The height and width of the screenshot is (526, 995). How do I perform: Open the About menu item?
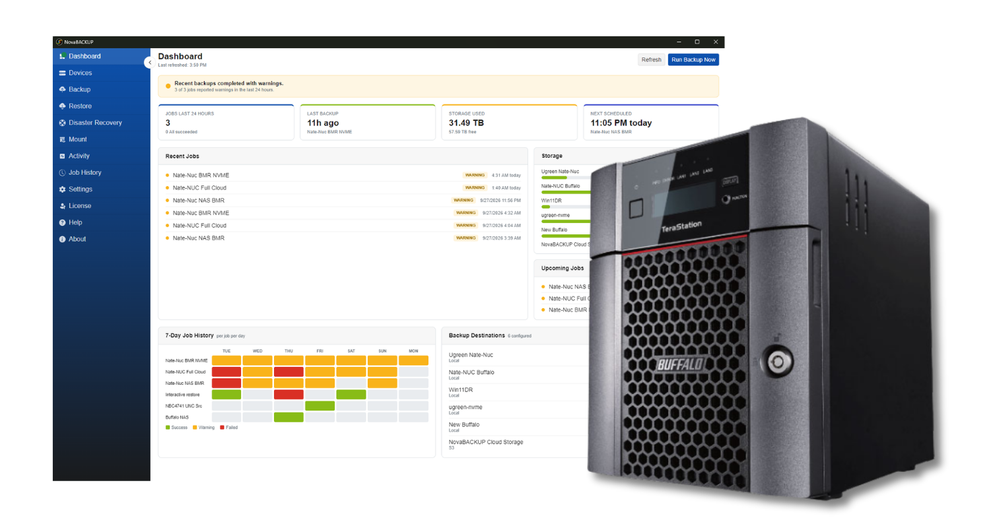[102, 239]
